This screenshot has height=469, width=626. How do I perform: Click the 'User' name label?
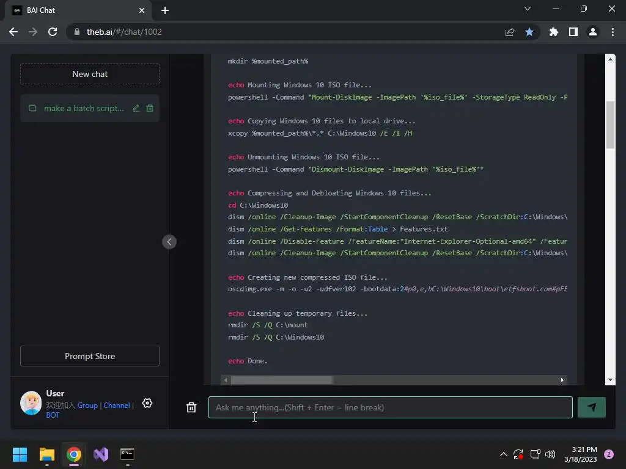(x=55, y=393)
